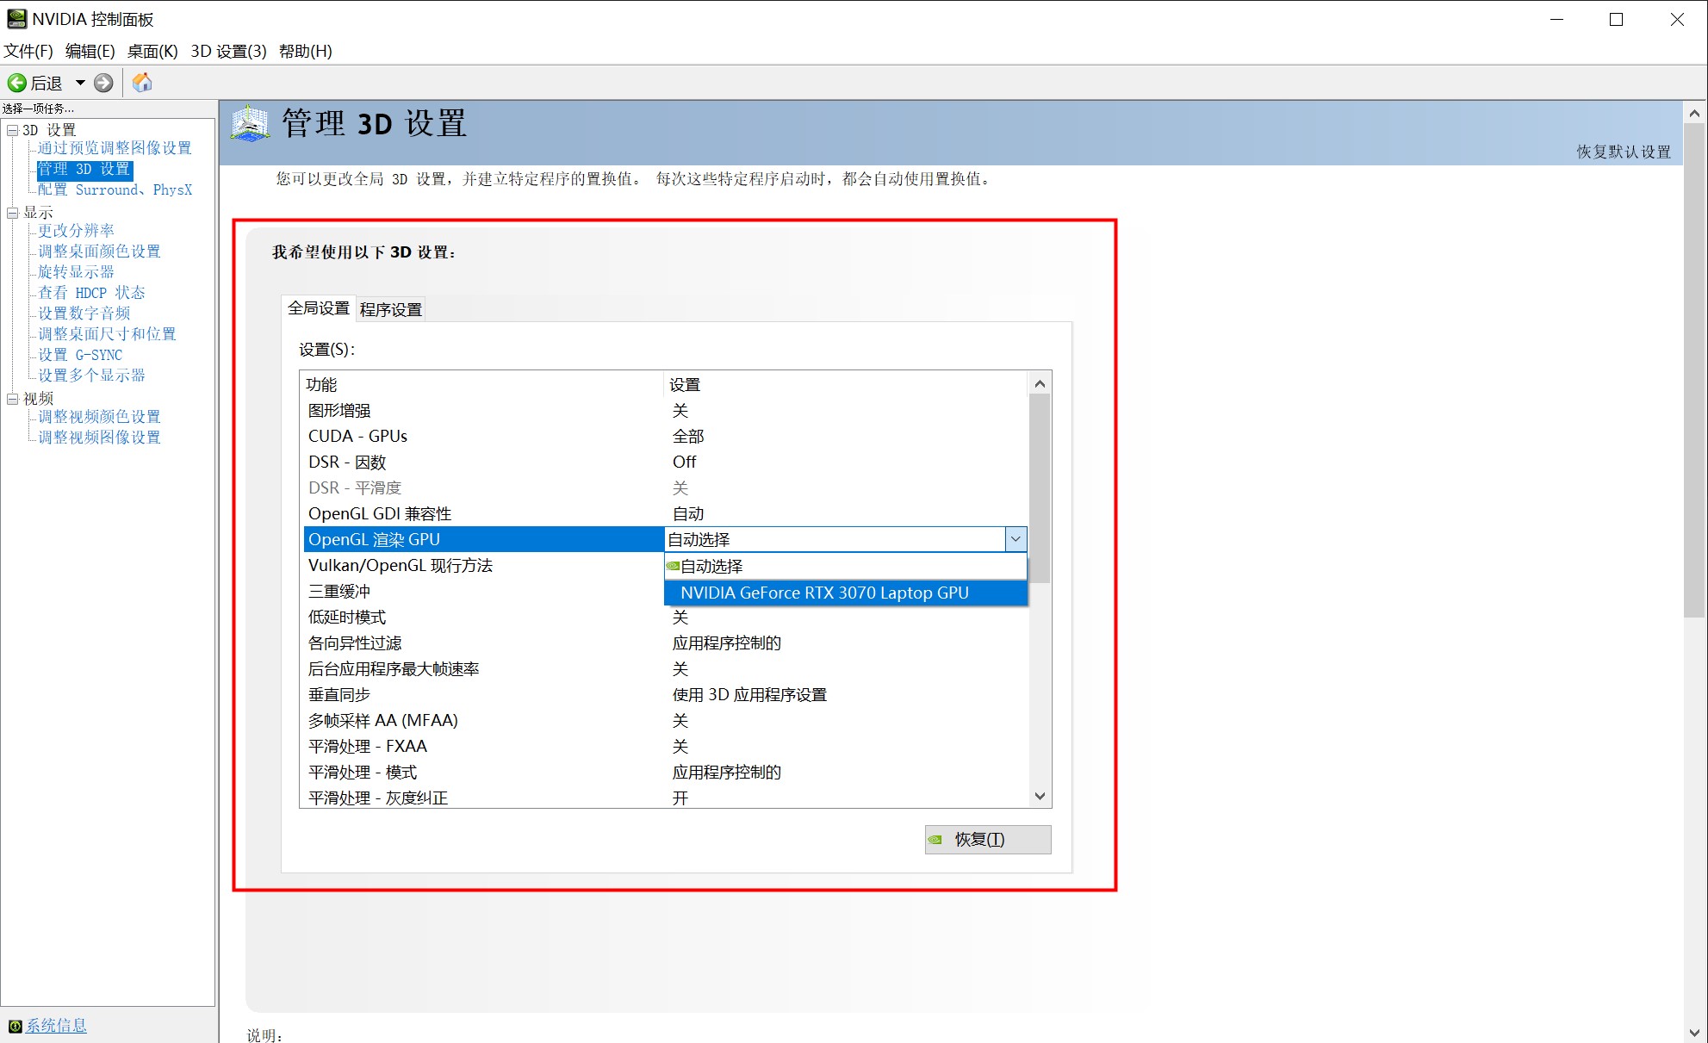
Task: Click the 恢复(I) button
Action: pyautogui.click(x=988, y=840)
